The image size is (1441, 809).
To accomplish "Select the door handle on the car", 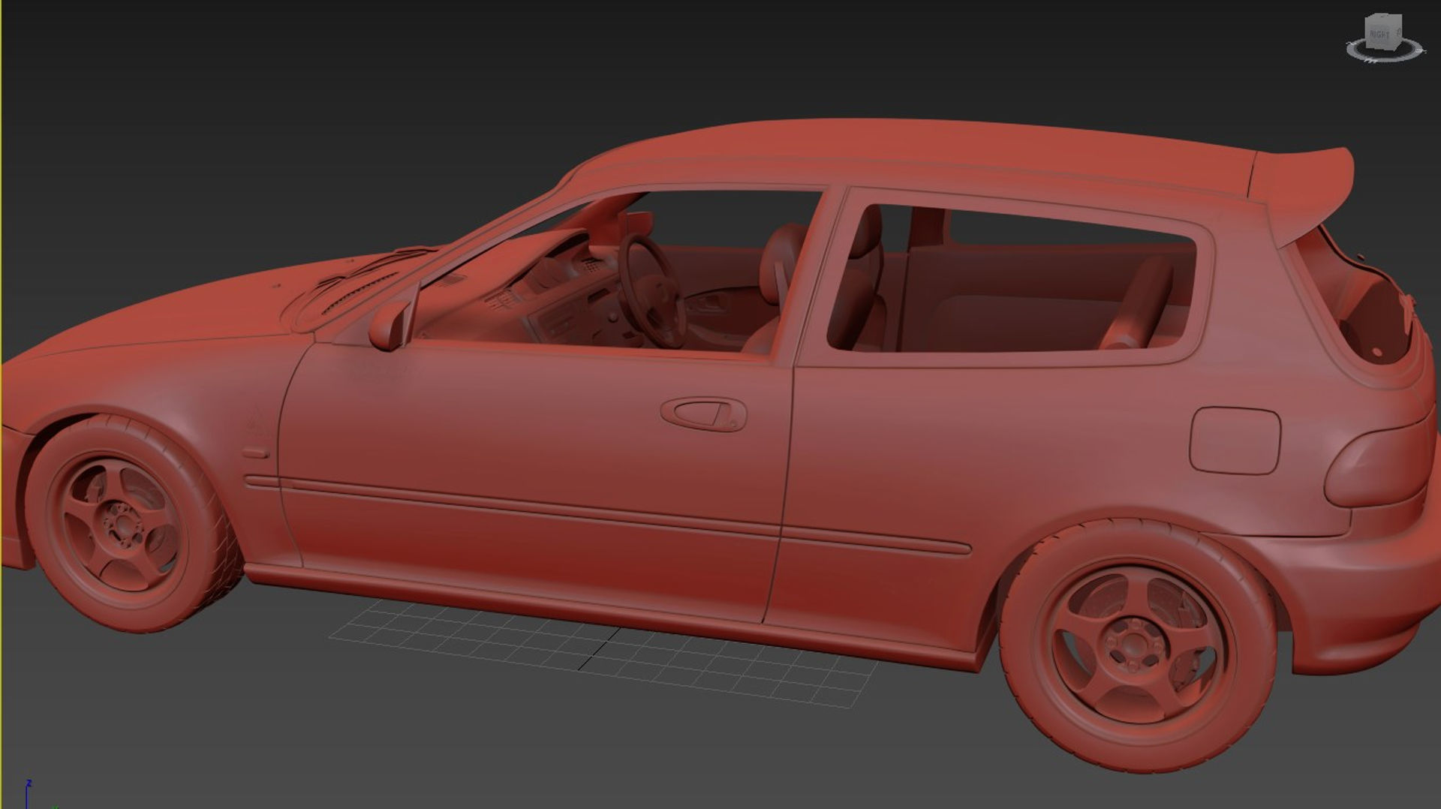I will tap(703, 414).
